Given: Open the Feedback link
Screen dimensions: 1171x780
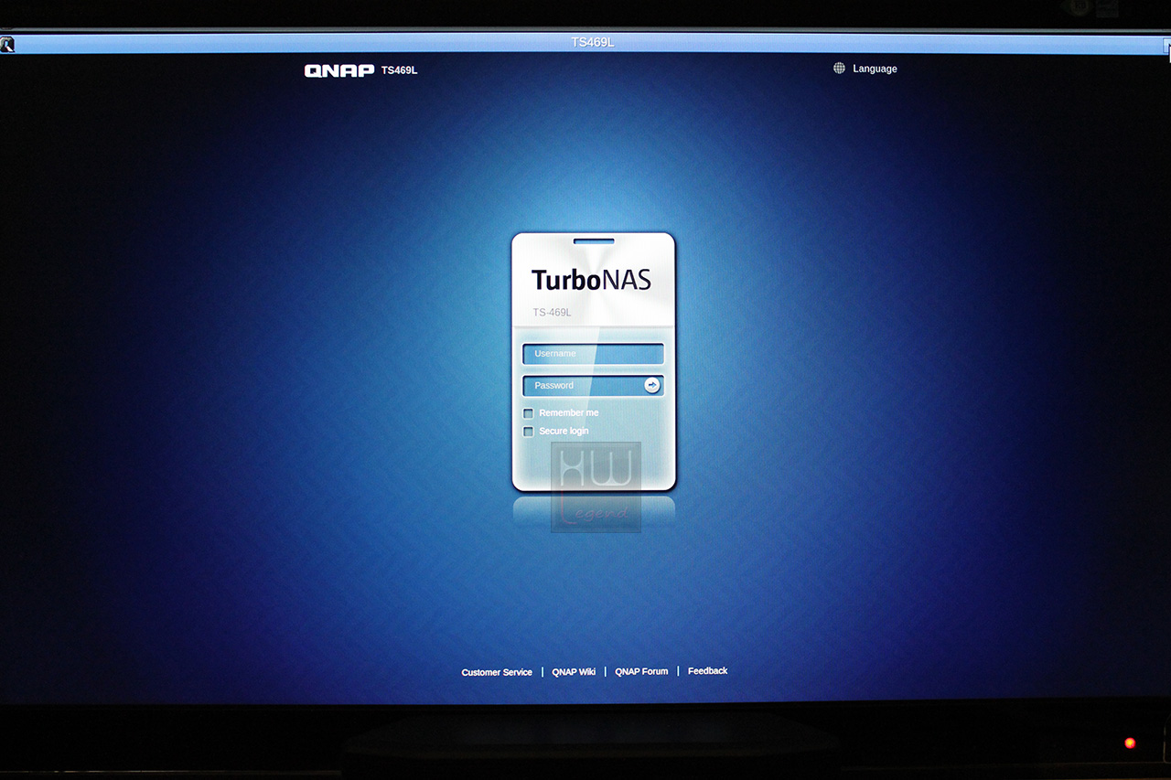Looking at the screenshot, I should tap(708, 670).
